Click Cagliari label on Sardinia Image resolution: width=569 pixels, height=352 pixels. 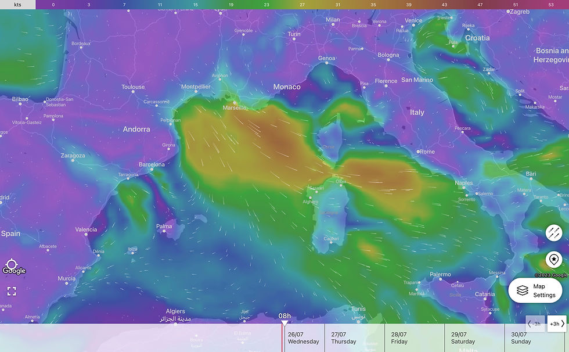[331, 239]
